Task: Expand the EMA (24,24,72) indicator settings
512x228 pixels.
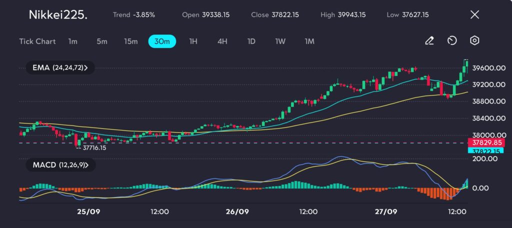Action: click(60, 68)
